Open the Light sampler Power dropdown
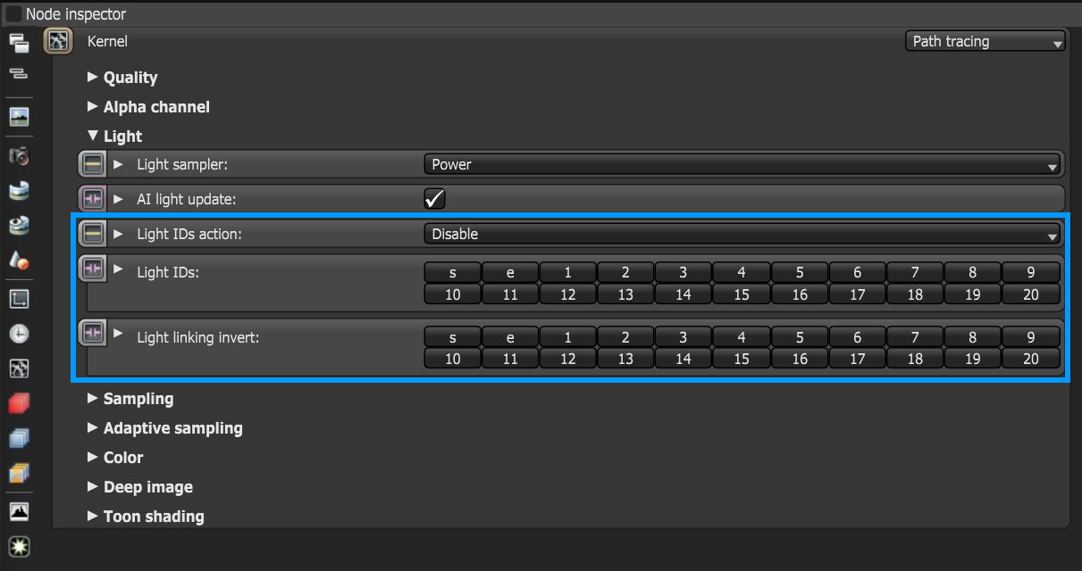Viewport: 1082px width, 571px height. point(742,164)
